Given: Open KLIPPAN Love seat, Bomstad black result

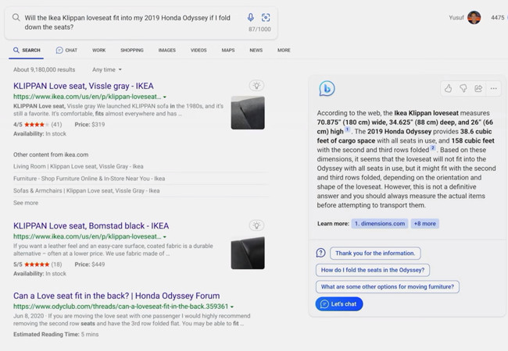Looking at the screenshot, I should [91, 225].
